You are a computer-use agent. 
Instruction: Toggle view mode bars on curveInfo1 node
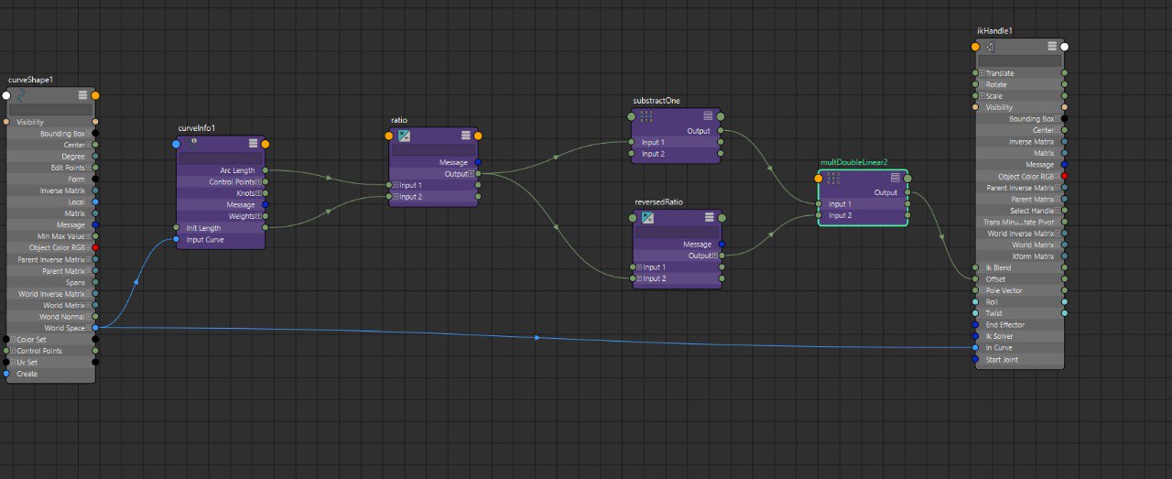253,143
